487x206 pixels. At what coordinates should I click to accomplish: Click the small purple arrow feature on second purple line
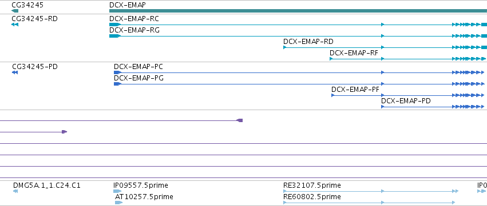(x=64, y=132)
